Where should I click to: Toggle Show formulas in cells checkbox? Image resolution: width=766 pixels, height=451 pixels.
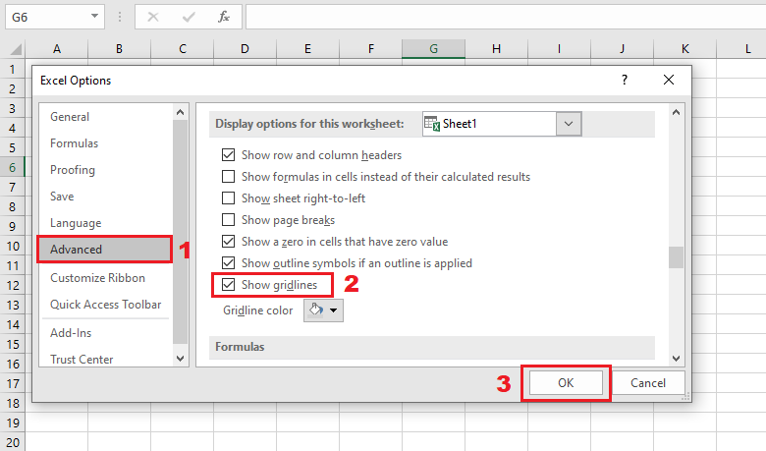click(x=229, y=177)
